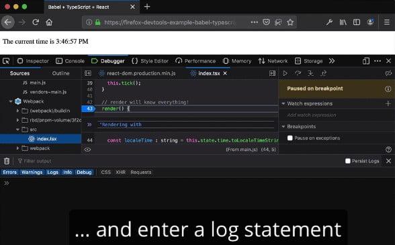Activate the element picker tool
The image size is (395, 245).
click(6, 61)
